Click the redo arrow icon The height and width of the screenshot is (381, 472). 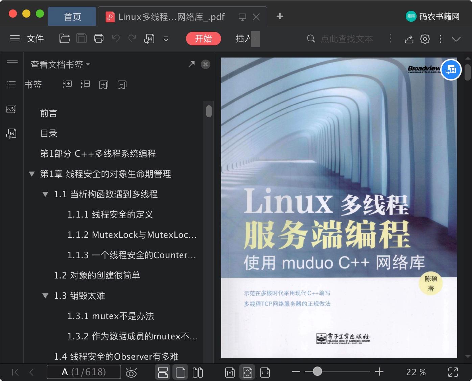point(132,39)
